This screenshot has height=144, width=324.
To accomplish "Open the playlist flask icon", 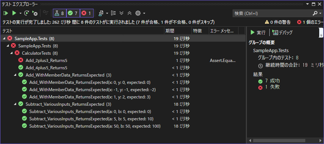I will 101,13.
